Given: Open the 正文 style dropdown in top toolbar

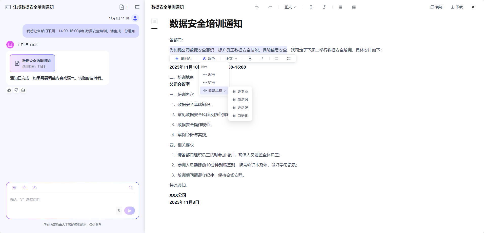Looking at the screenshot, I should click(x=290, y=7).
